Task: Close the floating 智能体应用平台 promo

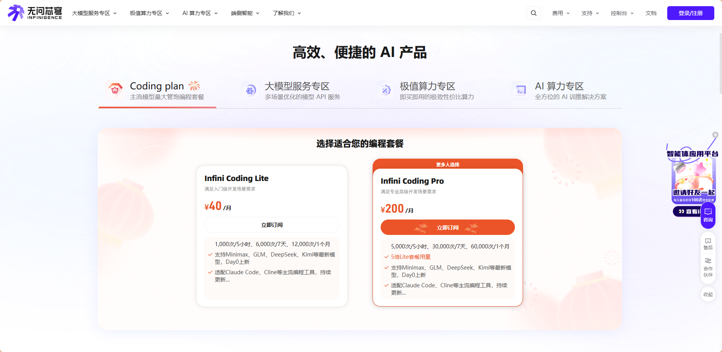Action: (715, 135)
